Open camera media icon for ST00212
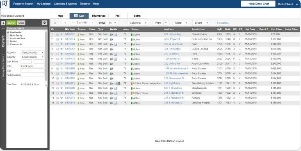 coord(112,49)
